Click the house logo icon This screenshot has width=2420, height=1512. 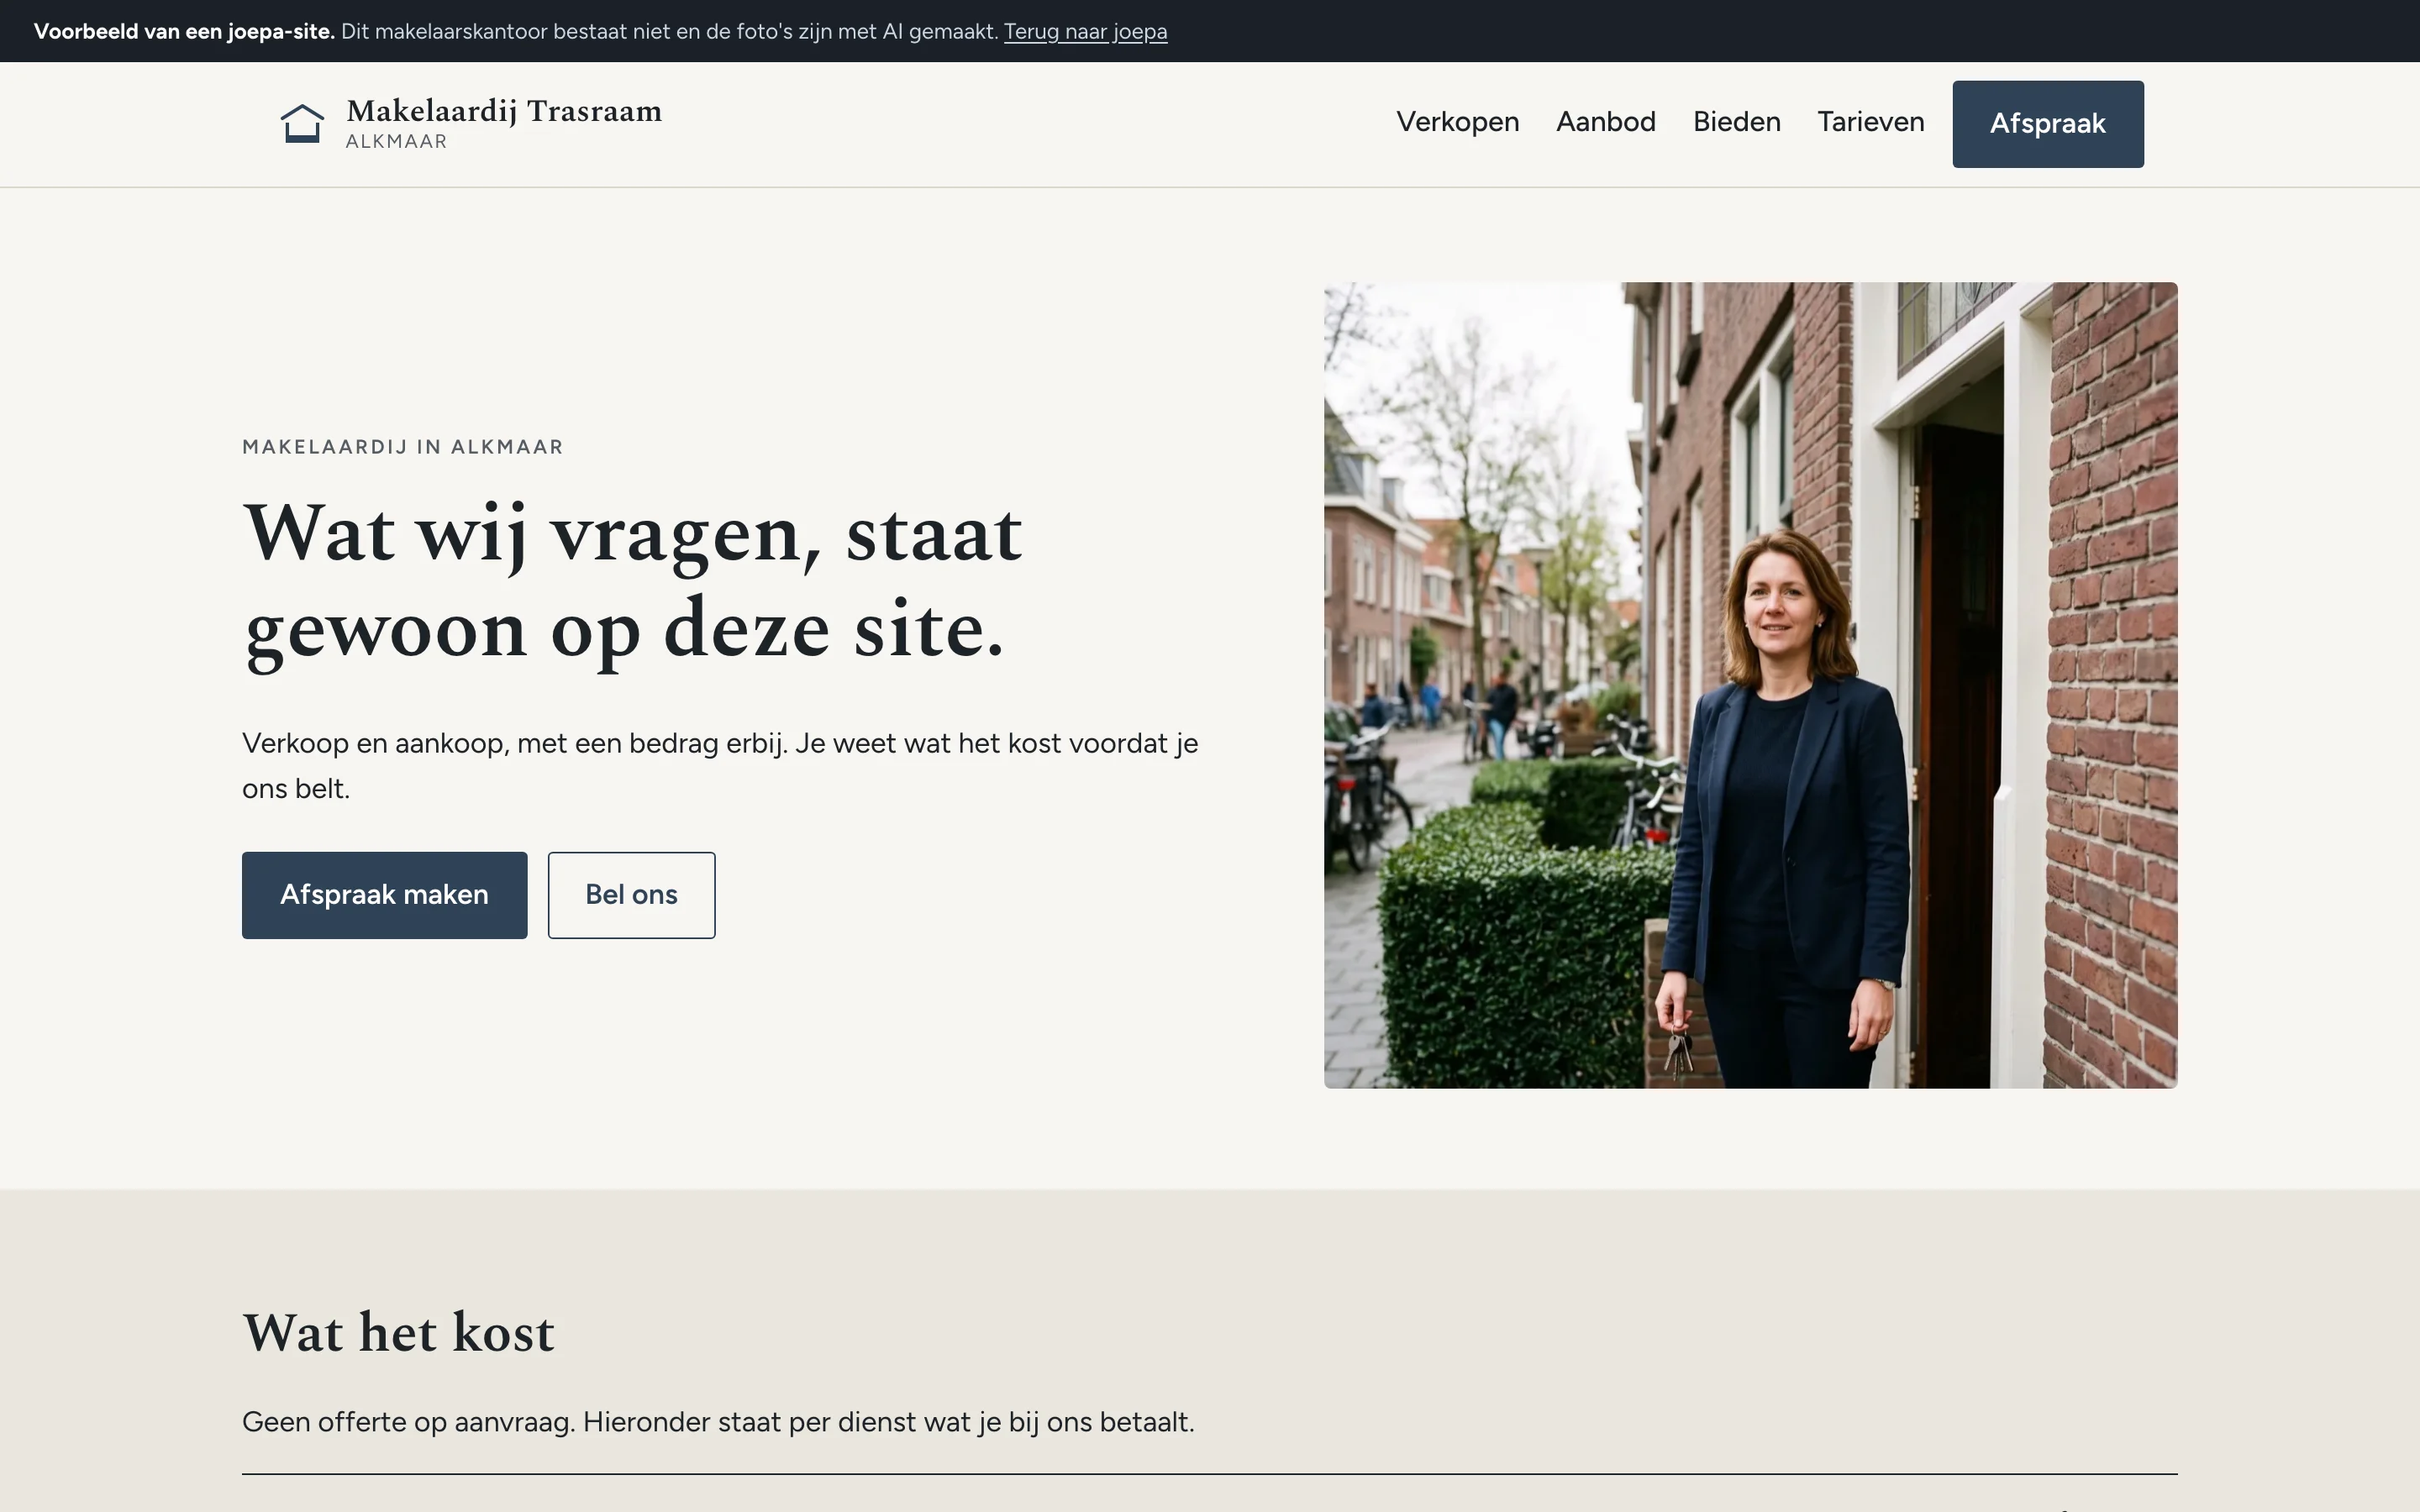[302, 124]
